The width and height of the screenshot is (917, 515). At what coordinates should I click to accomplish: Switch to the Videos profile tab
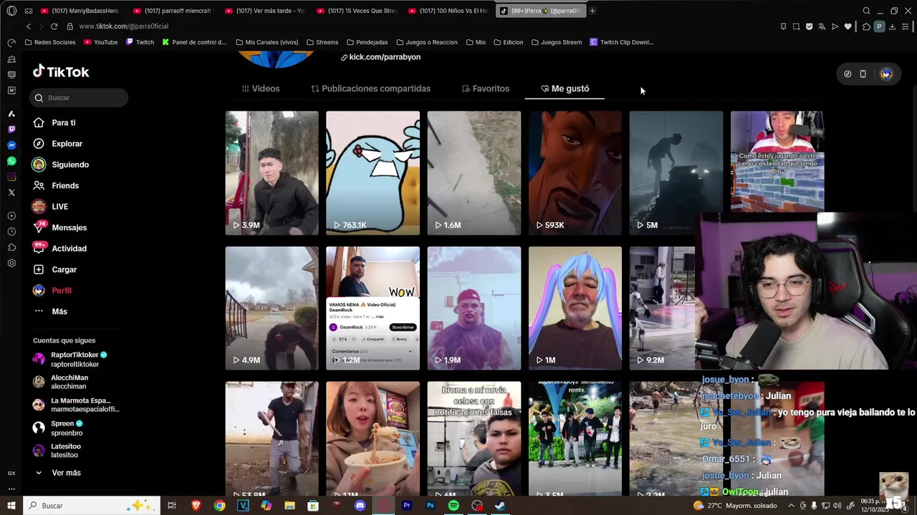click(x=261, y=89)
